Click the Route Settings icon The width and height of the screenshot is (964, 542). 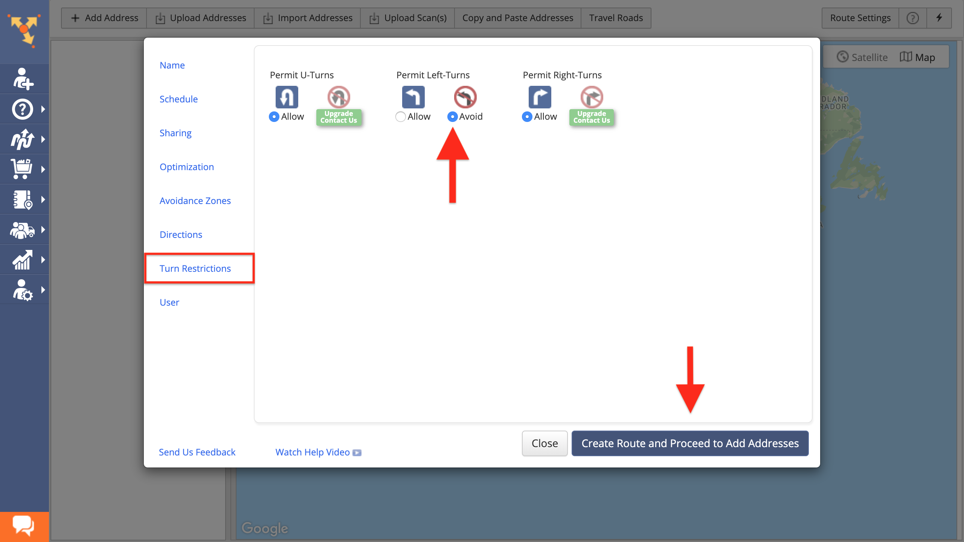pos(860,18)
